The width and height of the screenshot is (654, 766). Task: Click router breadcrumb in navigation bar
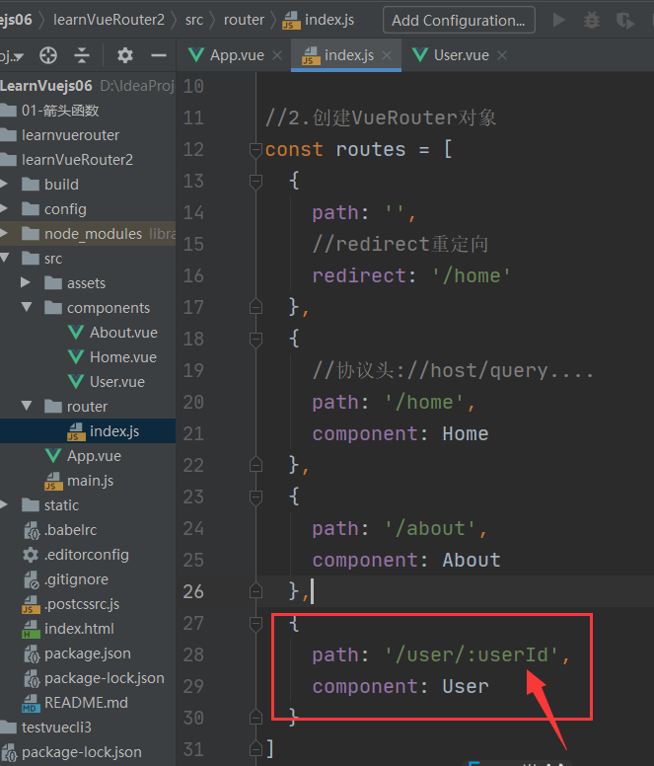(x=244, y=20)
